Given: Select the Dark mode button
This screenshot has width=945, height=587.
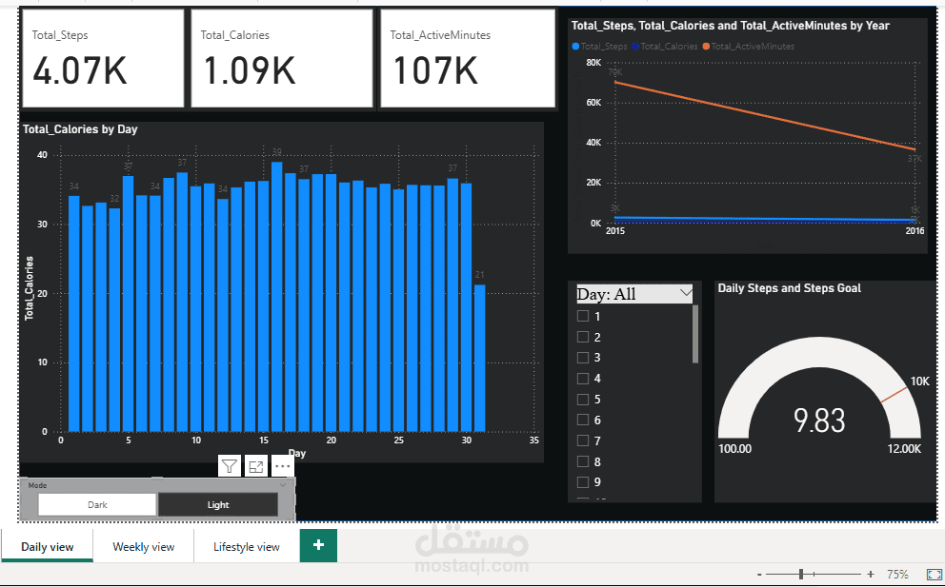Looking at the screenshot, I should pos(97,505).
